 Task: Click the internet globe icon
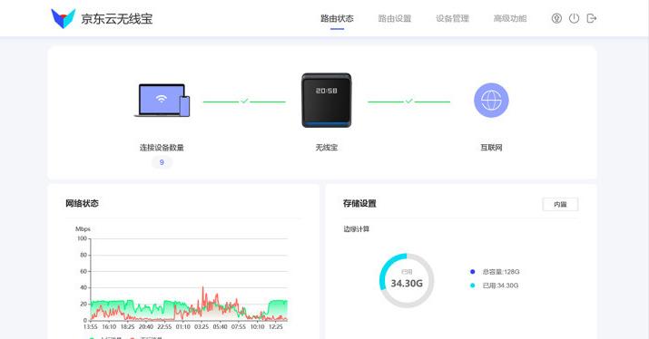coord(491,100)
